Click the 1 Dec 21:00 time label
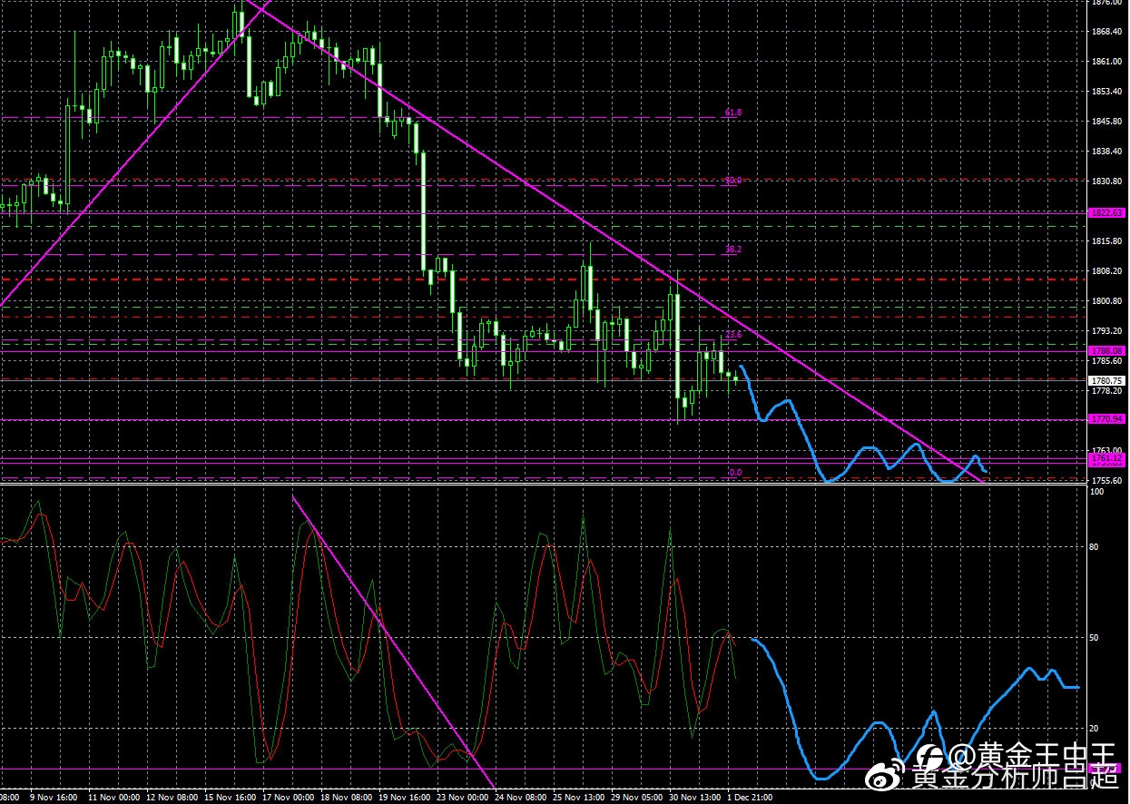This screenshot has width=1130, height=804. point(752,798)
